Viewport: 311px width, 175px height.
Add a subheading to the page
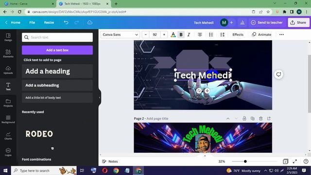(57, 86)
